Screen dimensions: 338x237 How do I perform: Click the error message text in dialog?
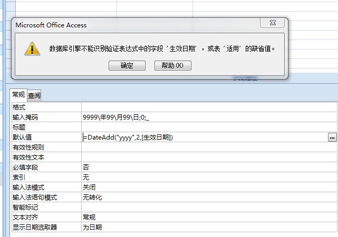162,48
